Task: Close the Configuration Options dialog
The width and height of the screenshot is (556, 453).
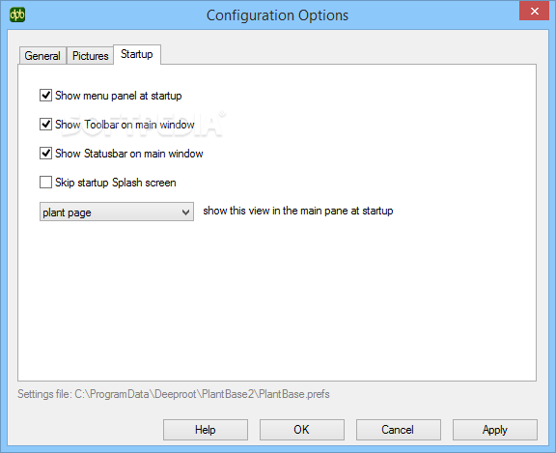Action: pyautogui.click(x=534, y=11)
